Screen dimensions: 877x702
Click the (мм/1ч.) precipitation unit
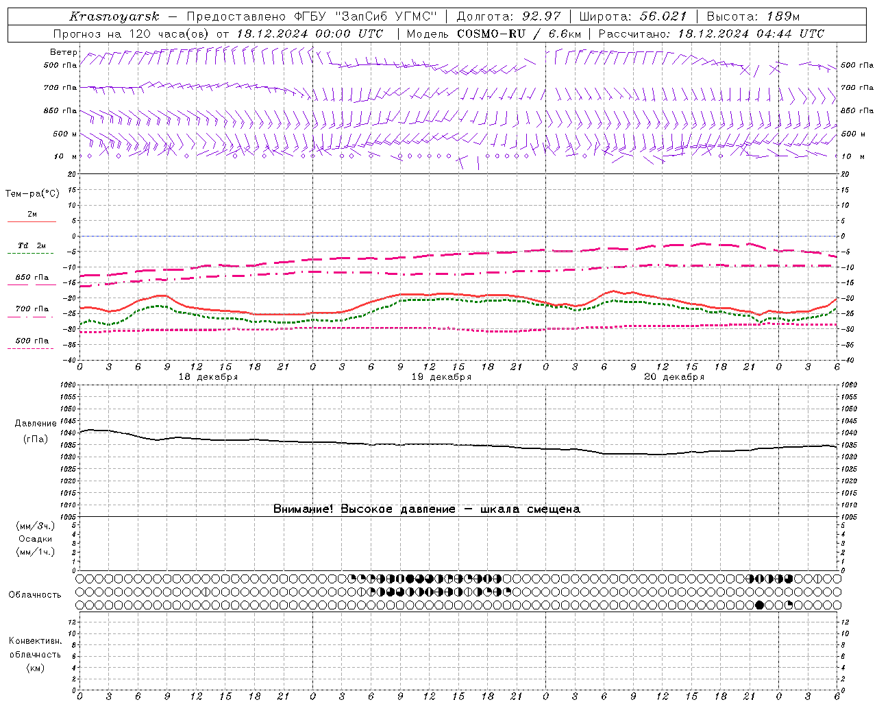(36, 552)
